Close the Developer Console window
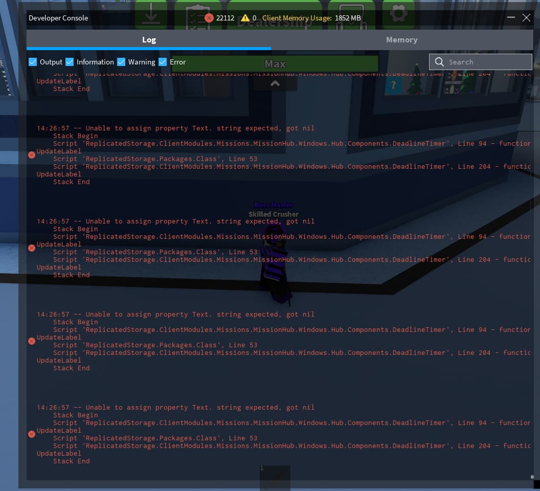This screenshot has width=540, height=491. coord(526,17)
